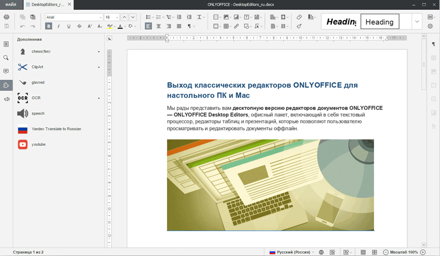Screen dimensions: 440x256
Task: Open the comments panel in left sidebar
Action: point(6,71)
